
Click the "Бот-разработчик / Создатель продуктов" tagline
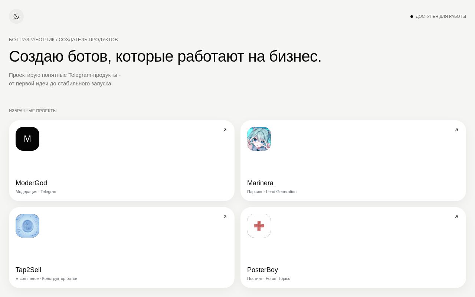coord(63,39)
